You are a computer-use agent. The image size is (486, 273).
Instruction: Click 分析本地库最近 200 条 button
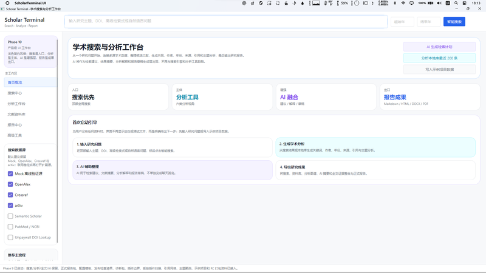point(439,58)
